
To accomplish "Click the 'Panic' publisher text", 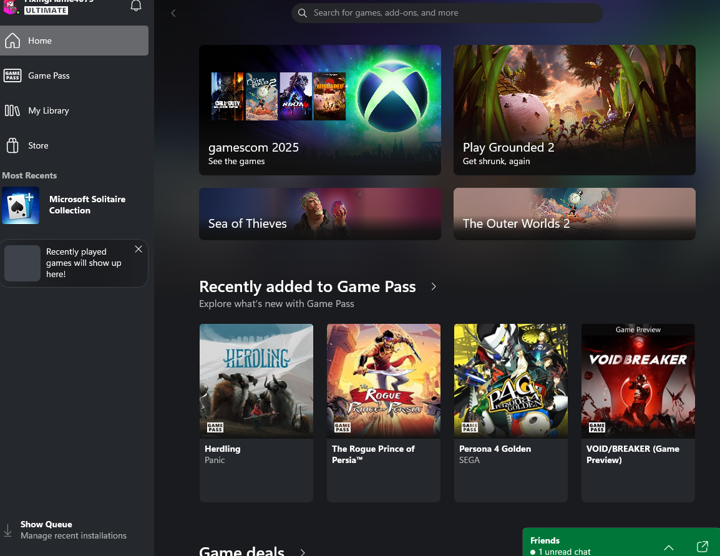I will tap(215, 460).
